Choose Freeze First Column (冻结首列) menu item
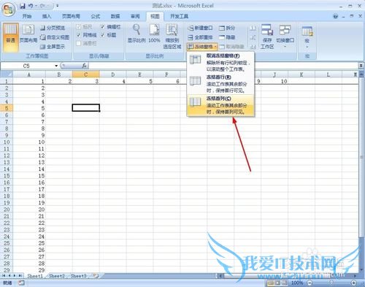The height and width of the screenshot is (287, 365). tap(220, 105)
